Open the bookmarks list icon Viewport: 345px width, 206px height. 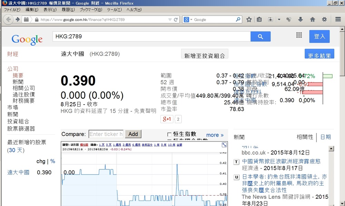point(259,19)
